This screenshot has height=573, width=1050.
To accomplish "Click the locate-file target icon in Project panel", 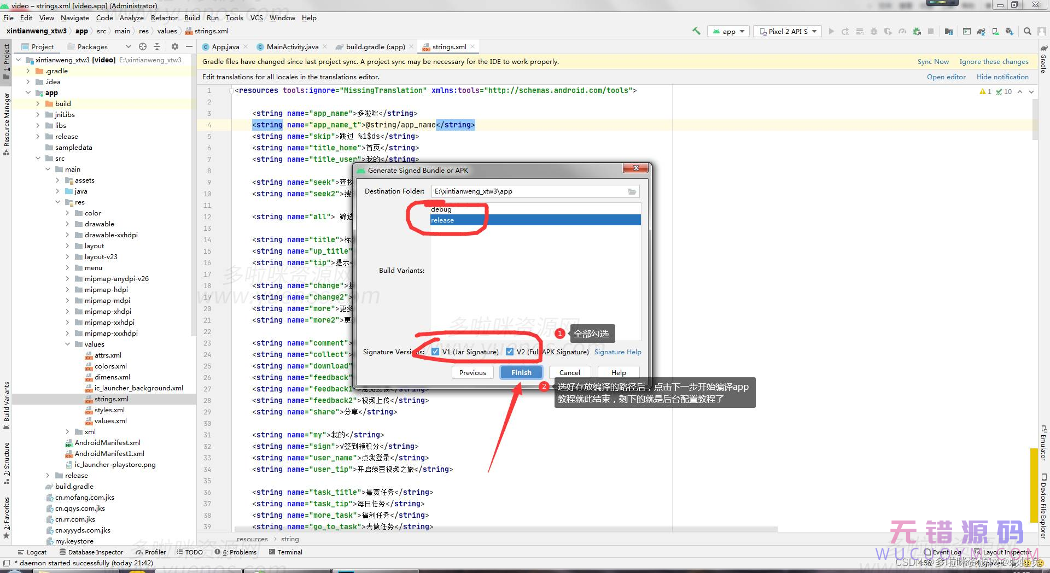I will tap(143, 46).
